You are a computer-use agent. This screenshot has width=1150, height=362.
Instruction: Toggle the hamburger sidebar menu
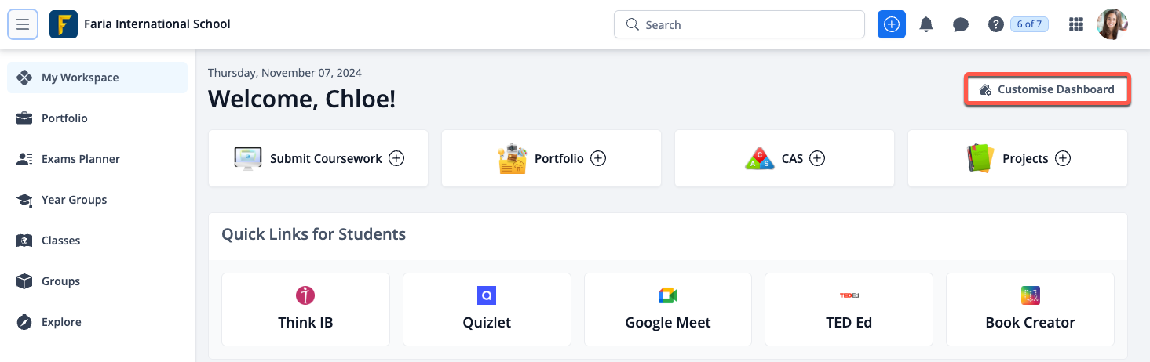click(23, 24)
